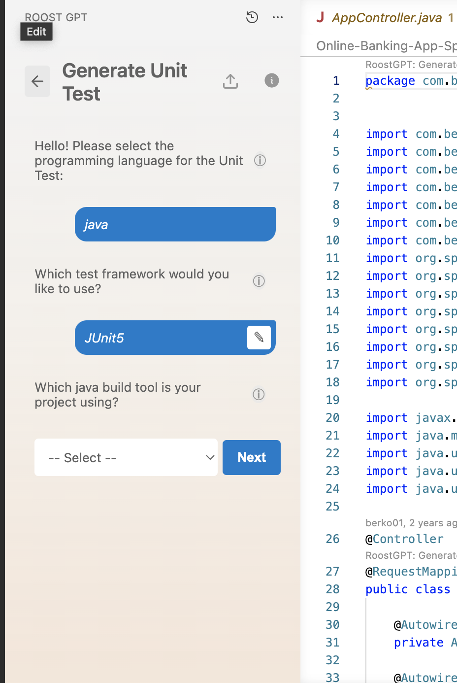This screenshot has width=457, height=683.
Task: Open the more options menu (three dots)
Action: coord(278,17)
